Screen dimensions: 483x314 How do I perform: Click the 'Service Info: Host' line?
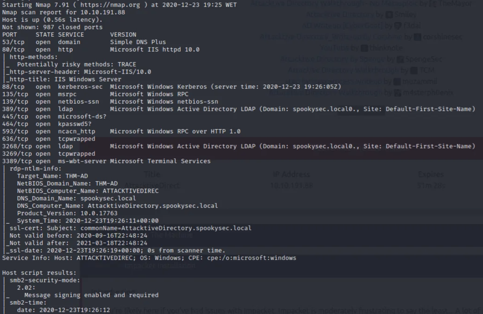click(x=149, y=258)
